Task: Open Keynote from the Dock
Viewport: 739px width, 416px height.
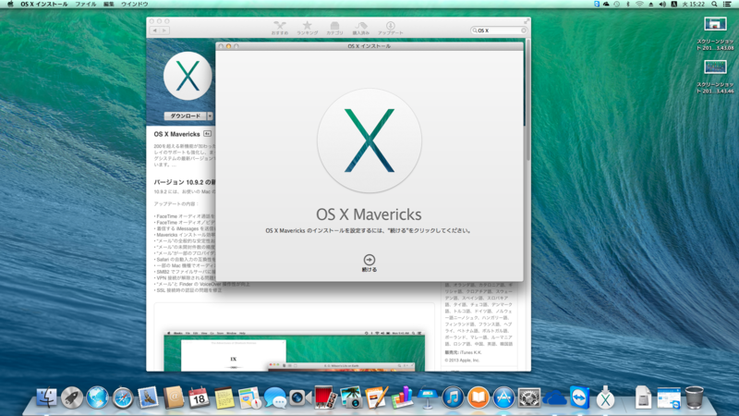Action: click(x=427, y=398)
